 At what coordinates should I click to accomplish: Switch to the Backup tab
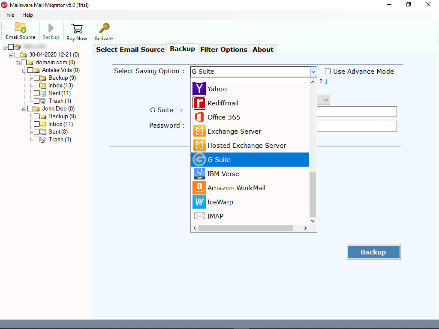[182, 49]
